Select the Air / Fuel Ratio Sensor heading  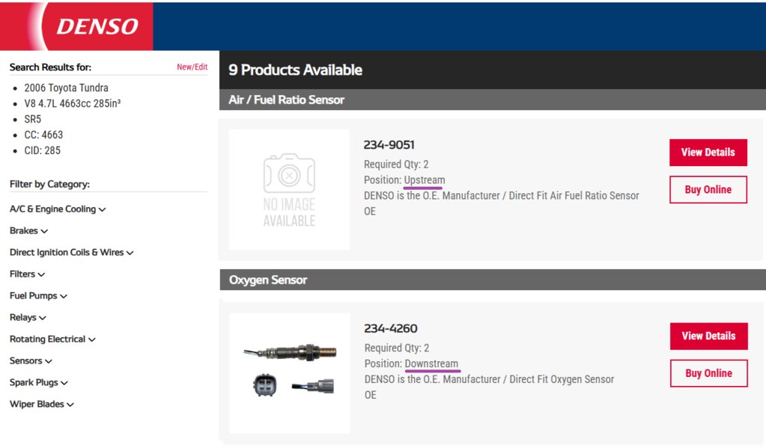(x=286, y=99)
